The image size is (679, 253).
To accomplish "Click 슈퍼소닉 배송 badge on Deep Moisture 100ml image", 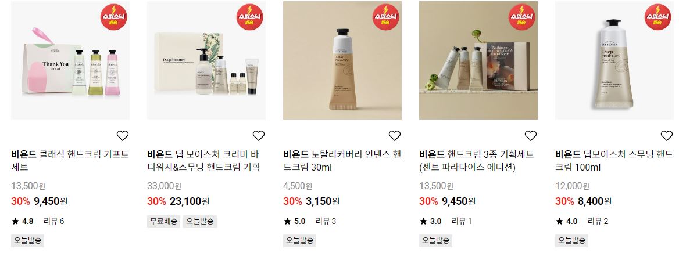I will pyautogui.click(x=658, y=17).
